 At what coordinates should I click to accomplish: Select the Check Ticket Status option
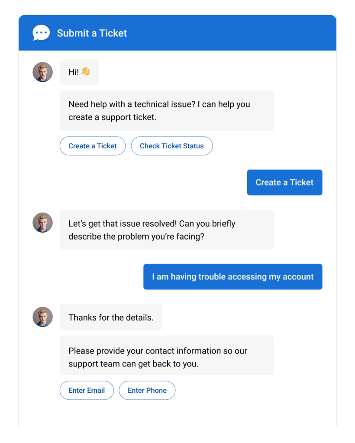point(171,146)
